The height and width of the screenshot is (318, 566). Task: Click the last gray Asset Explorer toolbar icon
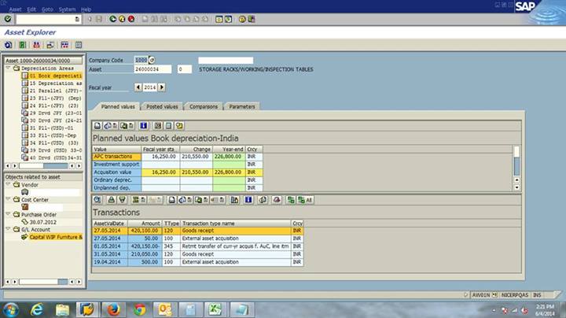point(79,45)
